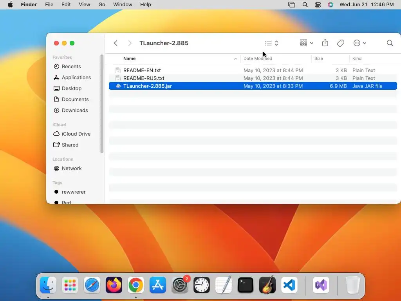This screenshot has height=301, width=401.
Task: Open the Apple menu
Action: (x=10, y=5)
